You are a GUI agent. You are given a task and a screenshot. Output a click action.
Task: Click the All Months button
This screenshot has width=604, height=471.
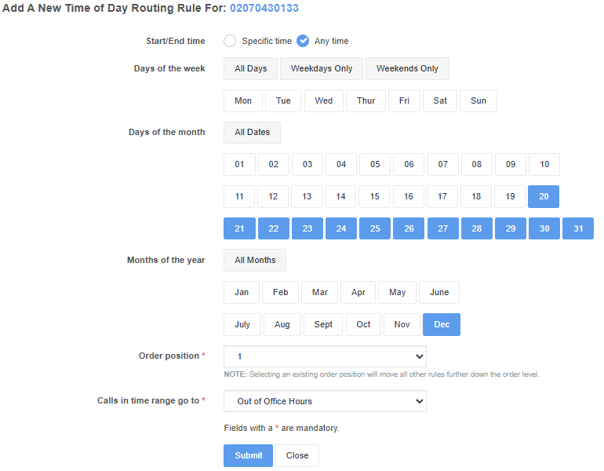pyautogui.click(x=255, y=260)
